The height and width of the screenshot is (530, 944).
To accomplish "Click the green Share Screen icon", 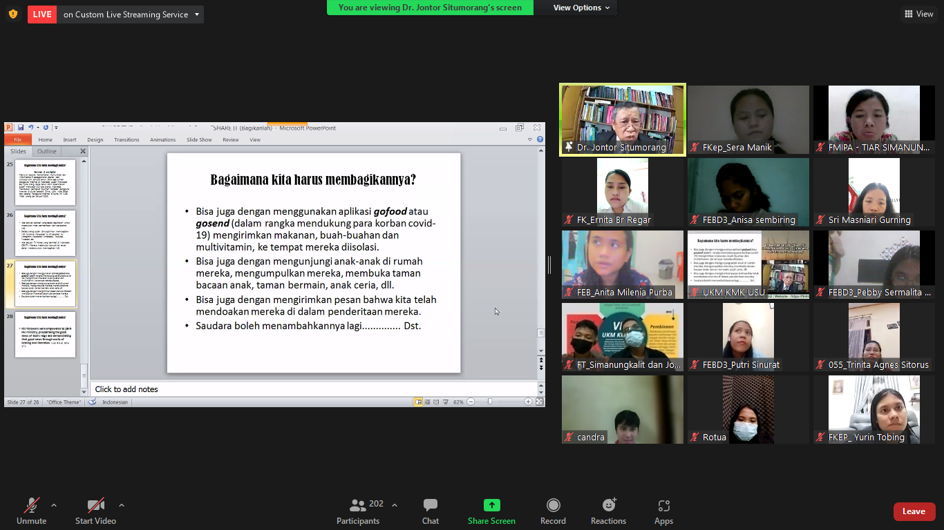I will [x=491, y=505].
